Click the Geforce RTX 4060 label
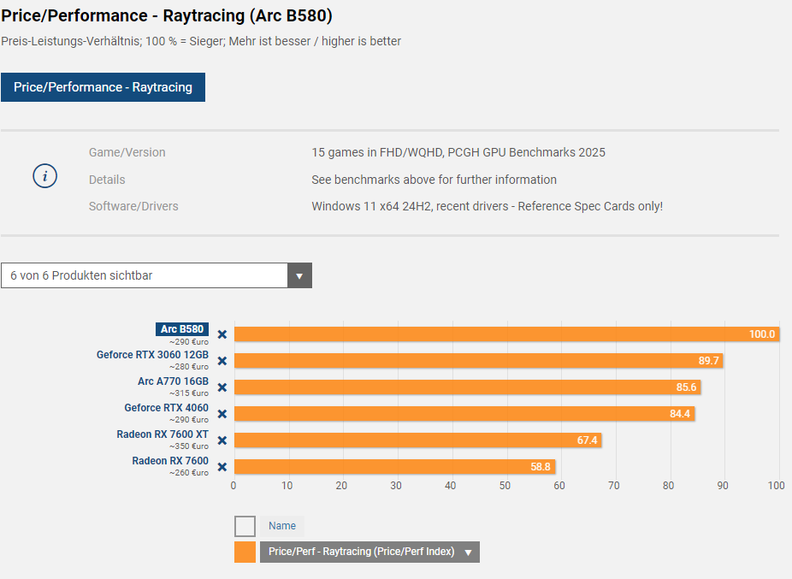Viewport: 792px width, 579px height. 167,408
